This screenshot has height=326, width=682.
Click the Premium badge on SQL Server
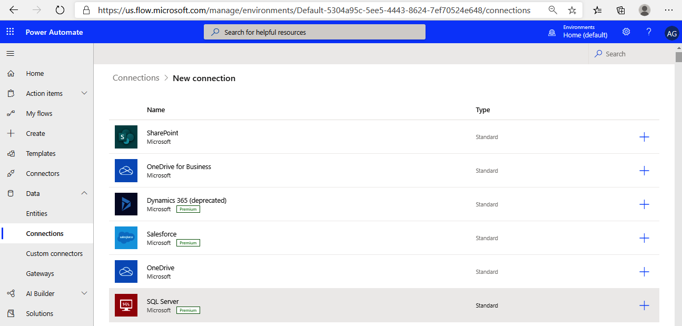click(188, 310)
